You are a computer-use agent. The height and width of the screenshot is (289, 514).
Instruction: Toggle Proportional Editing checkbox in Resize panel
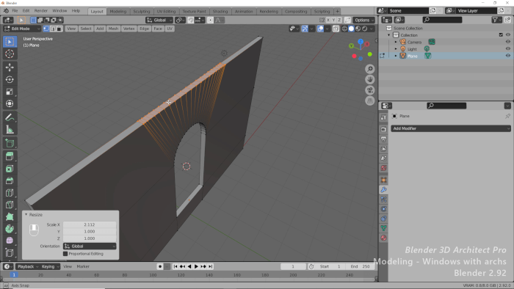coord(65,254)
